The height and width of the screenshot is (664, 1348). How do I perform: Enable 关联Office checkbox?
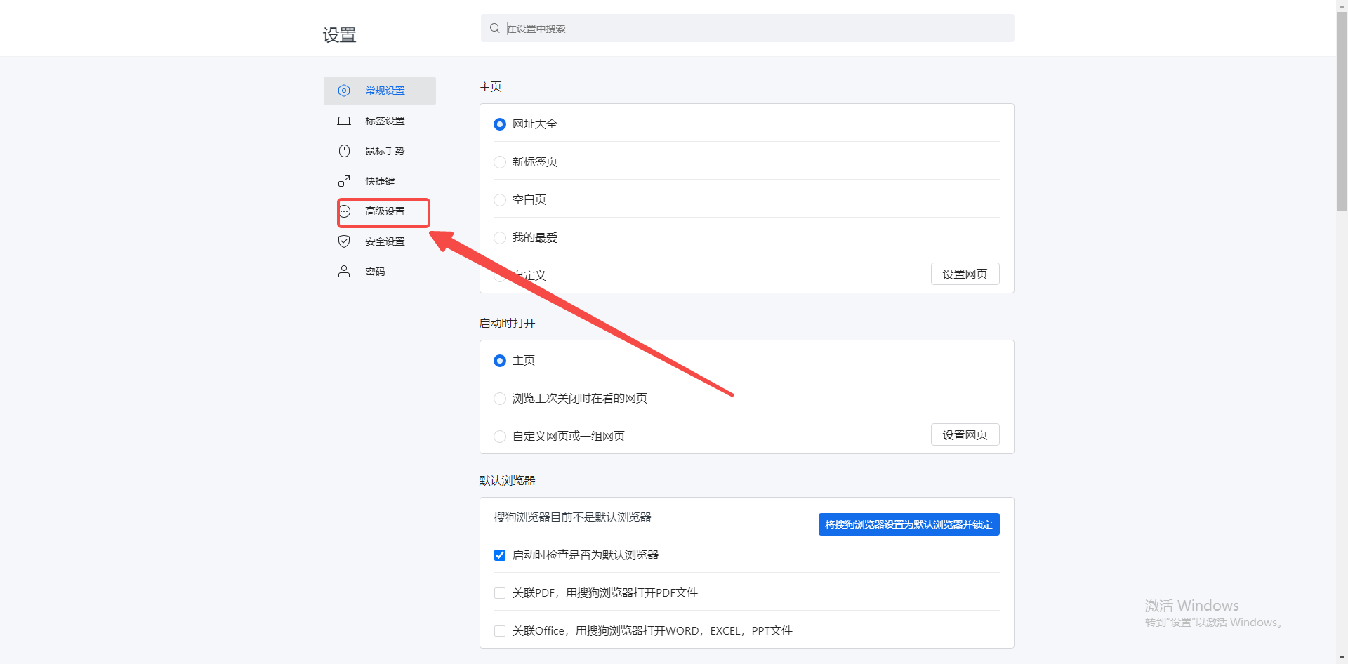click(x=500, y=631)
